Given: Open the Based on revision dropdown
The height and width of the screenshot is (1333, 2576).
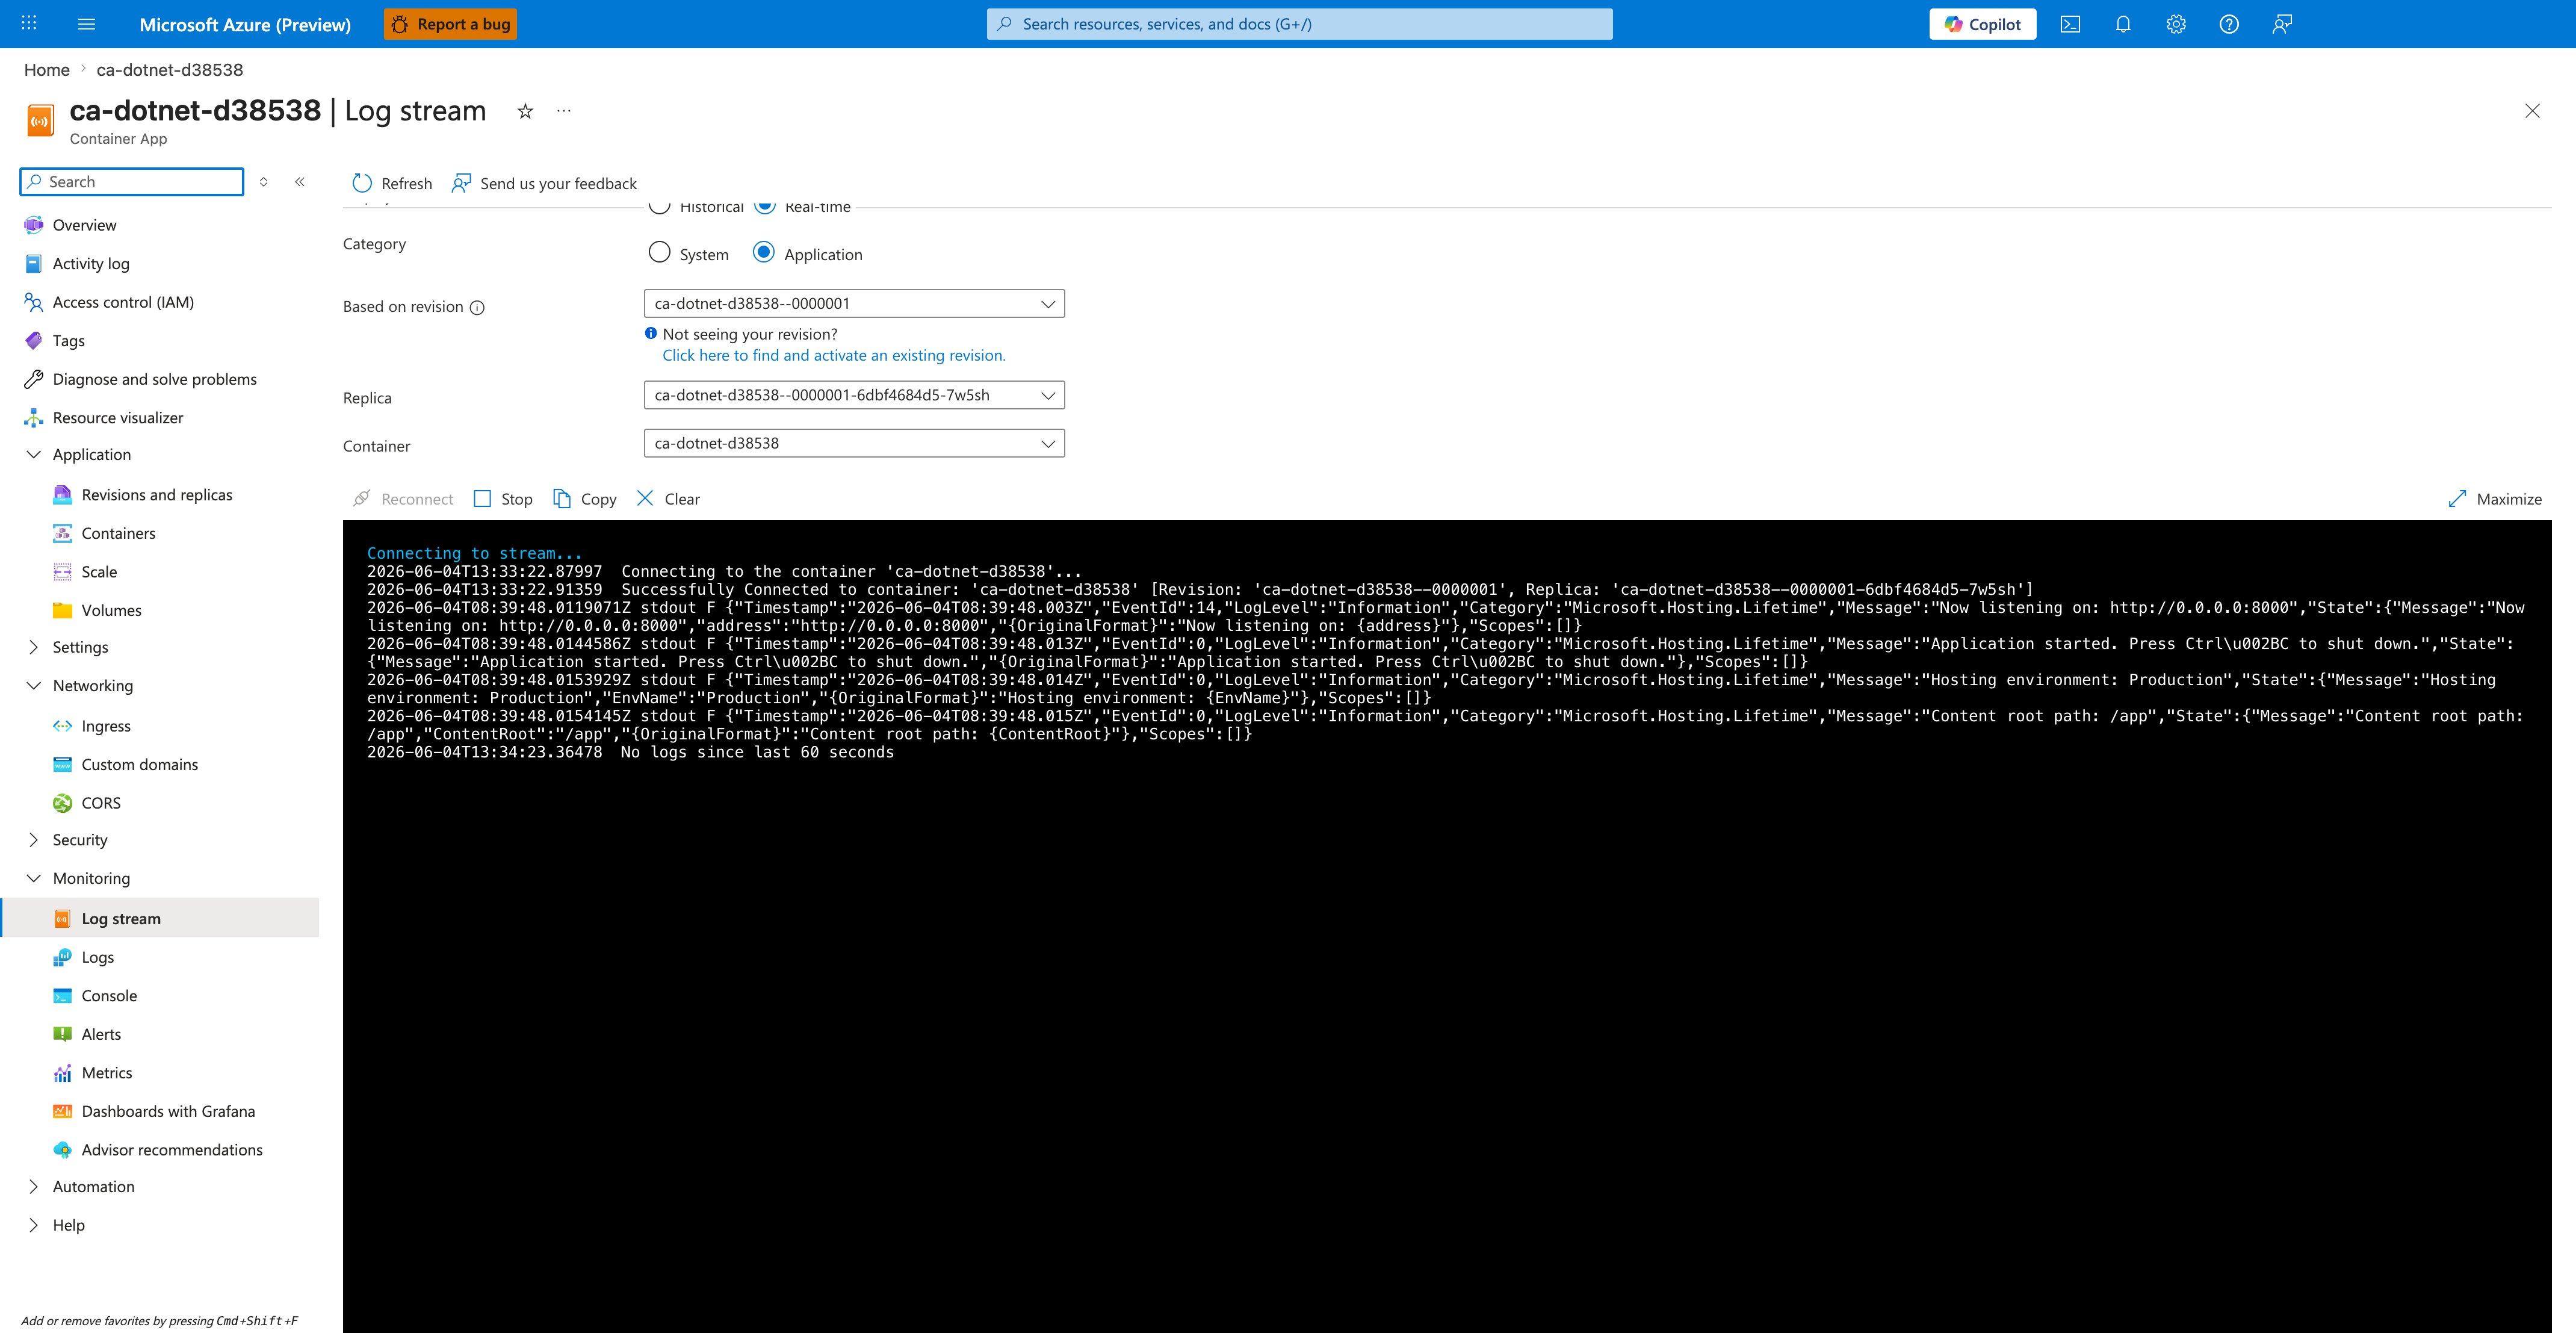Looking at the screenshot, I should tap(854, 303).
